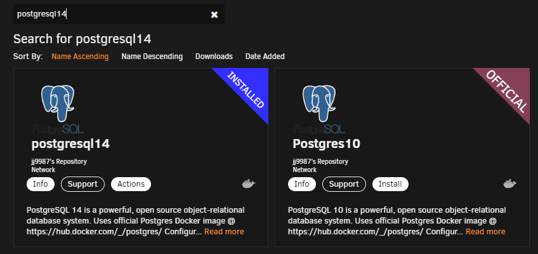Viewport: 538px width, 254px height.
Task: Open Info for Postgres10
Action: pyautogui.click(x=302, y=184)
